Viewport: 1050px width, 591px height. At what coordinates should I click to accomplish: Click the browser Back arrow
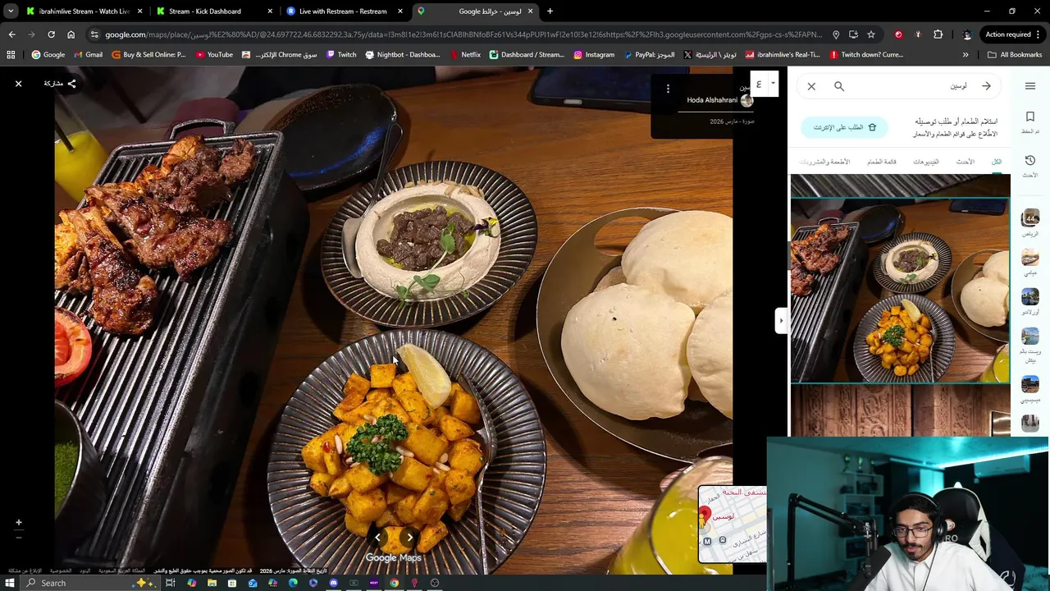(x=11, y=34)
